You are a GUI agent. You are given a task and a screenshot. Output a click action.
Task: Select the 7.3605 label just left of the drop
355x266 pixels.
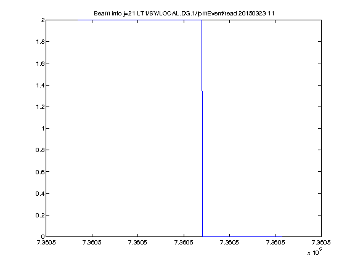(x=184, y=242)
